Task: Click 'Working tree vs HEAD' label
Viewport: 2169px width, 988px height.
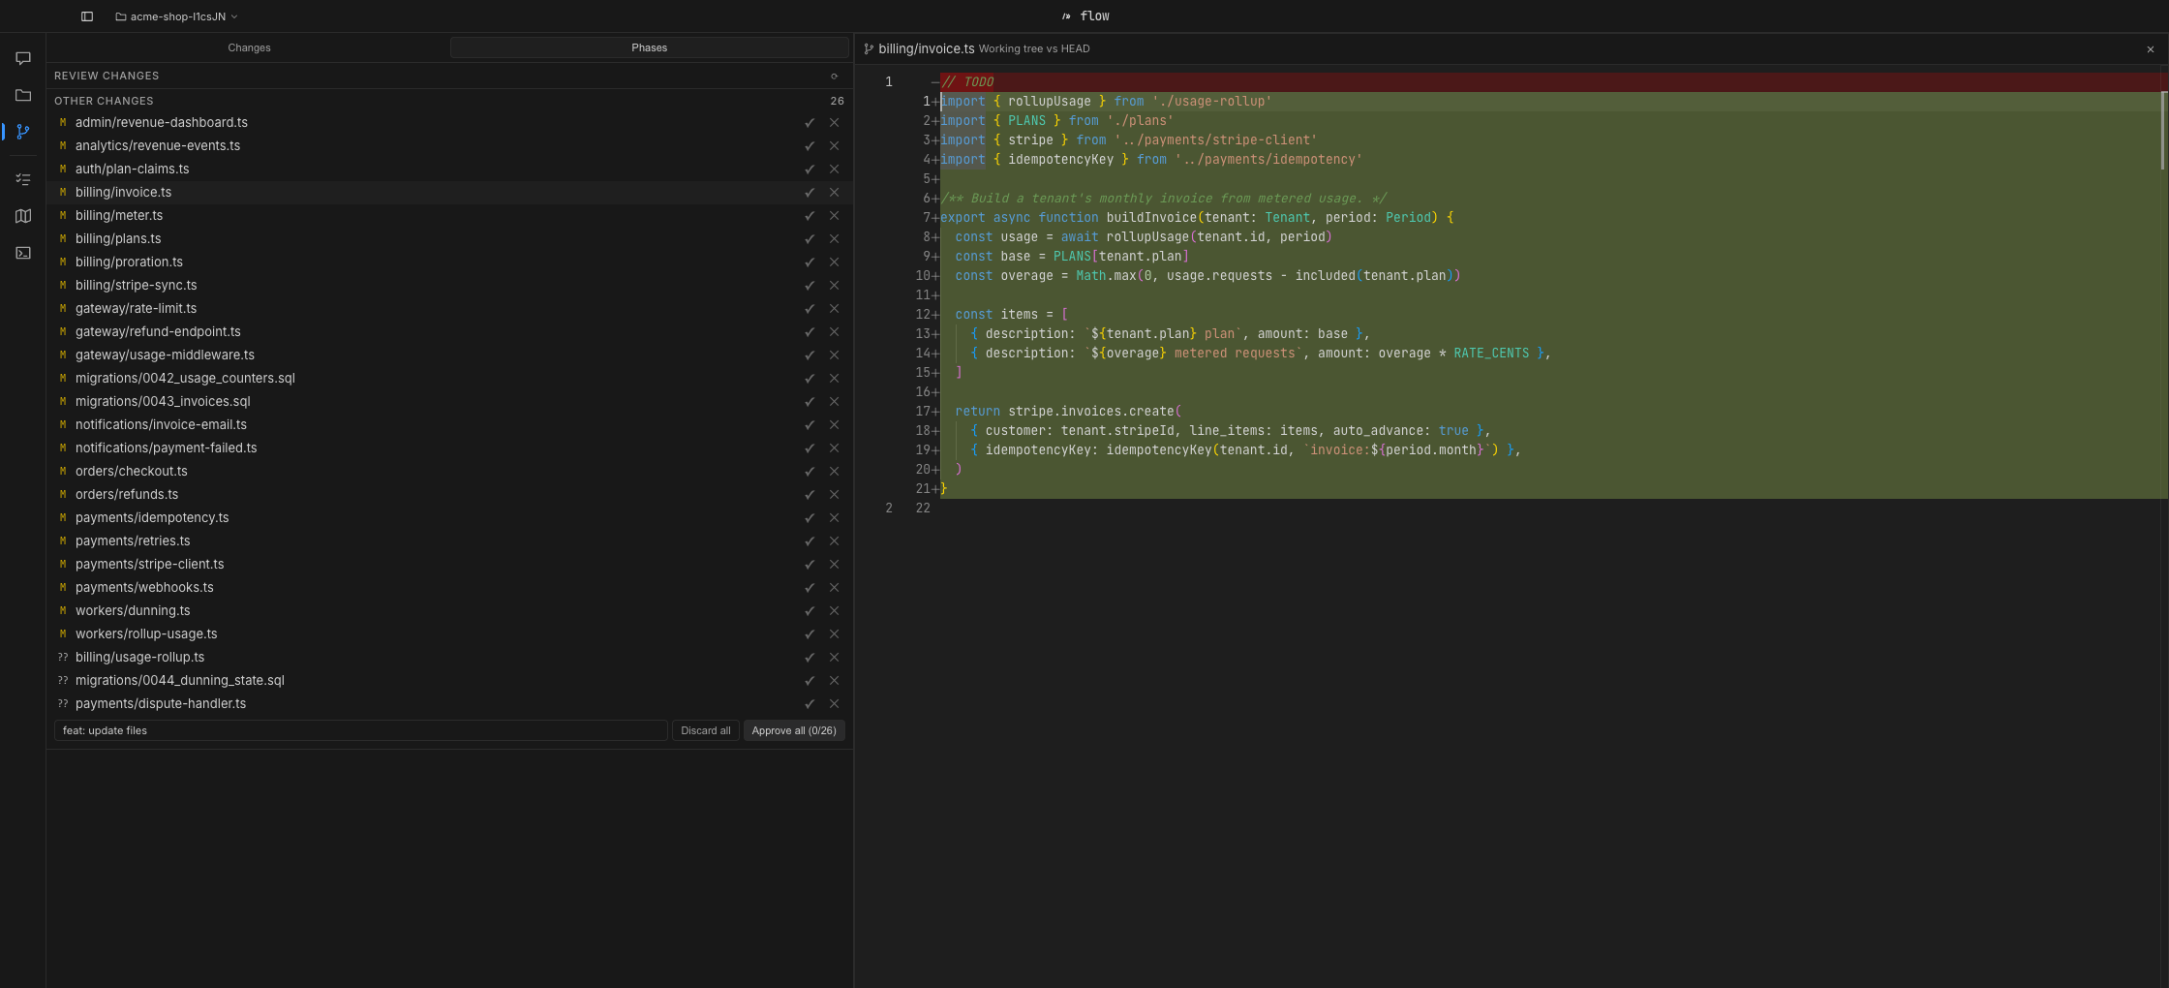Action: pos(1033,48)
